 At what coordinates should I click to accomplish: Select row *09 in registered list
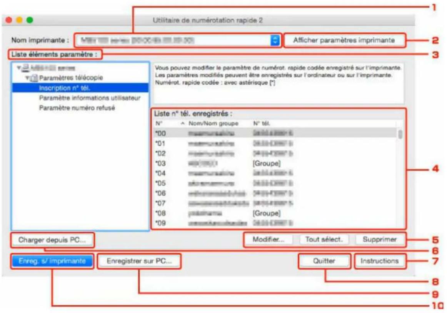275,223
